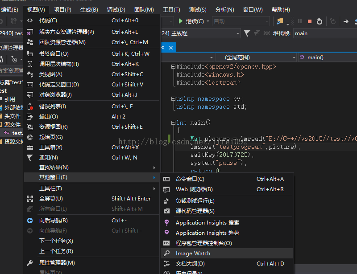This screenshot has height=274, width=357.
Task: Select 引用 node in solution tree
Action: click(x=9, y=99)
